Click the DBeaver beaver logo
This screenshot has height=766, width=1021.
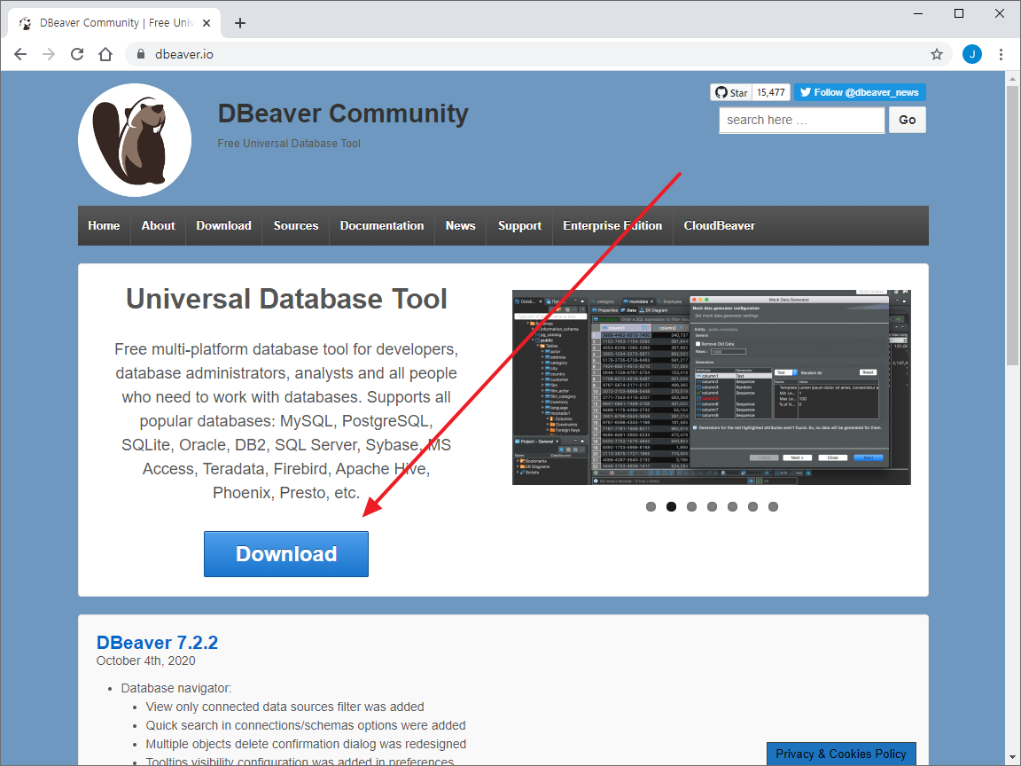click(x=135, y=140)
